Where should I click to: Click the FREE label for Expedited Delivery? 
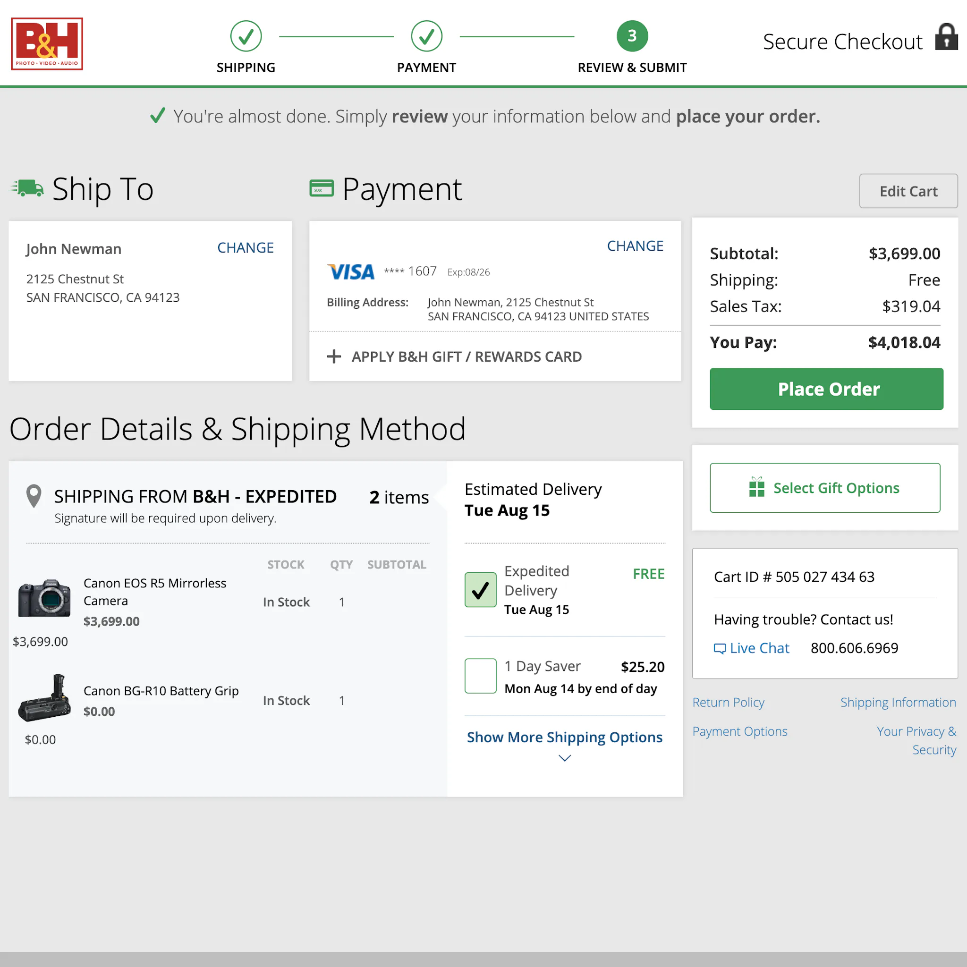[x=649, y=574]
